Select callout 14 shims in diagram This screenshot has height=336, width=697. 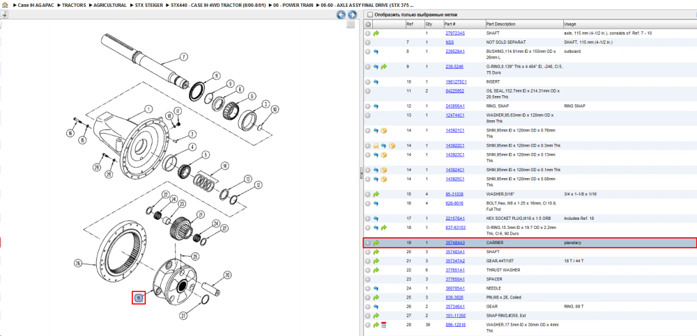(225, 166)
